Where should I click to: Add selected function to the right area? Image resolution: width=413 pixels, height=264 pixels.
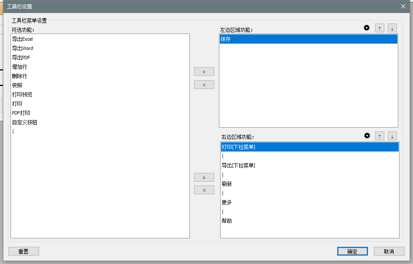point(204,178)
